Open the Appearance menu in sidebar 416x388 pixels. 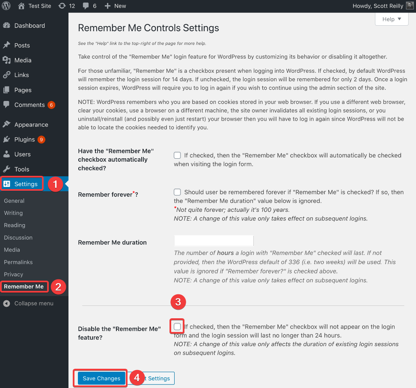coord(31,124)
